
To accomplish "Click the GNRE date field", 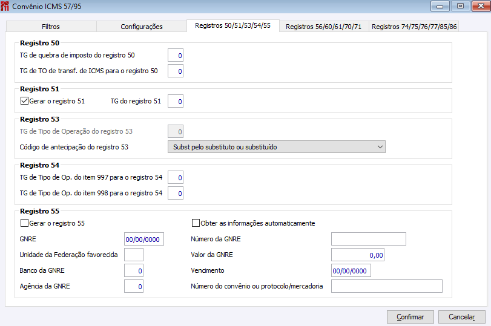I will 144,239.
